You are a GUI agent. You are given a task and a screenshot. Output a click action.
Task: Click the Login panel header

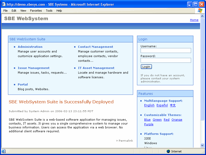(x=165, y=39)
